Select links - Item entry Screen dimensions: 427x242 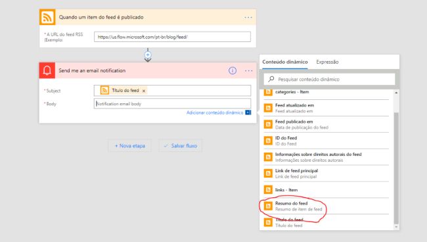coord(326,189)
